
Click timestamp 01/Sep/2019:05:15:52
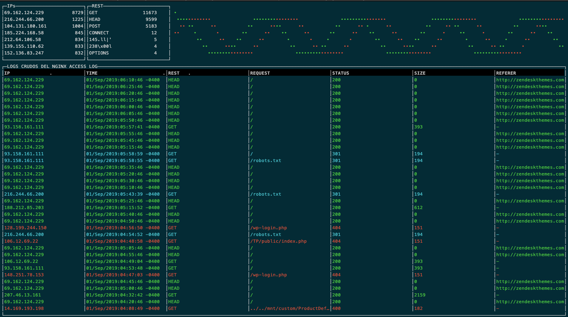click(x=123, y=207)
